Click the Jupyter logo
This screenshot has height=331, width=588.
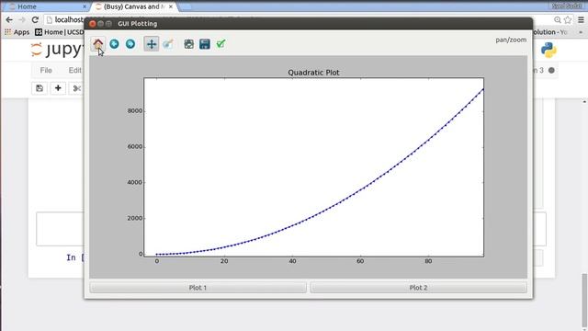click(x=57, y=50)
